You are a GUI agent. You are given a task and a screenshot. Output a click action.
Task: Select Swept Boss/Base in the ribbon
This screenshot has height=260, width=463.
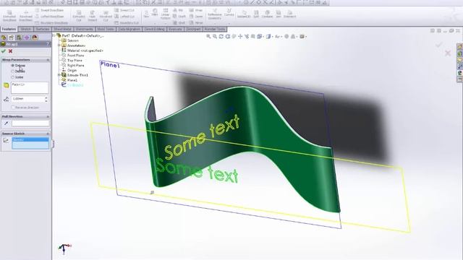49,10
